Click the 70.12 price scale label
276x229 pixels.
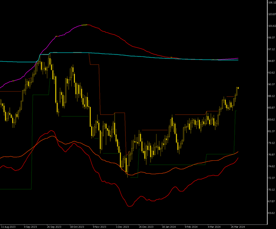click(x=272, y=190)
